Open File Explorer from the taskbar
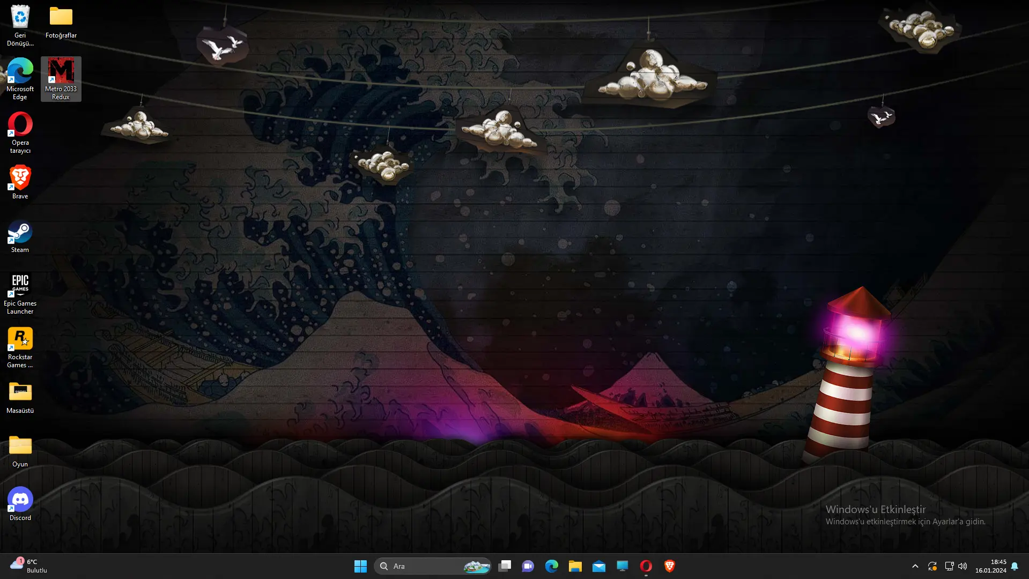Image resolution: width=1029 pixels, height=579 pixels. pyautogui.click(x=575, y=566)
